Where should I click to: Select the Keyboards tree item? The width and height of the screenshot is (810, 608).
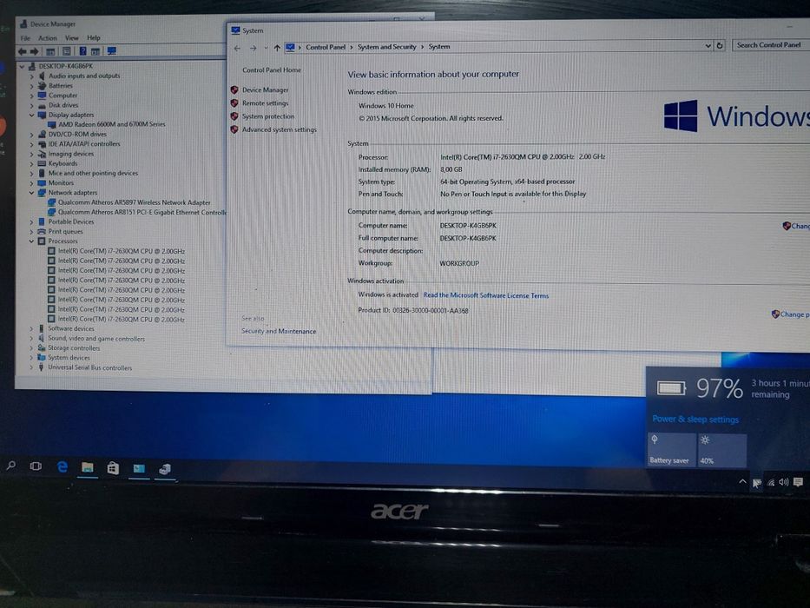coord(63,163)
